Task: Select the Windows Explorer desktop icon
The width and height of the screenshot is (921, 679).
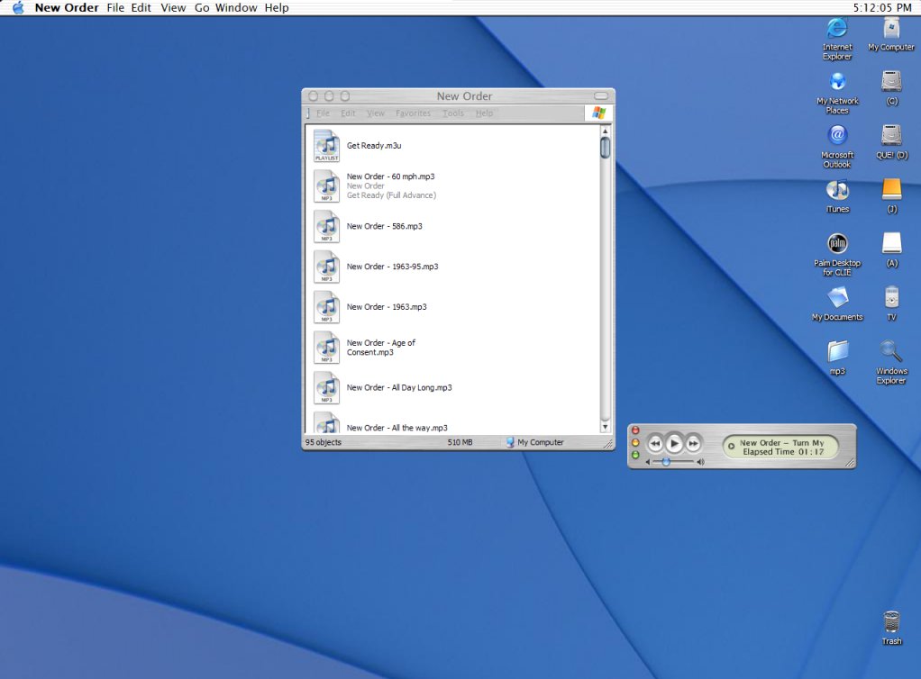Action: 891,351
